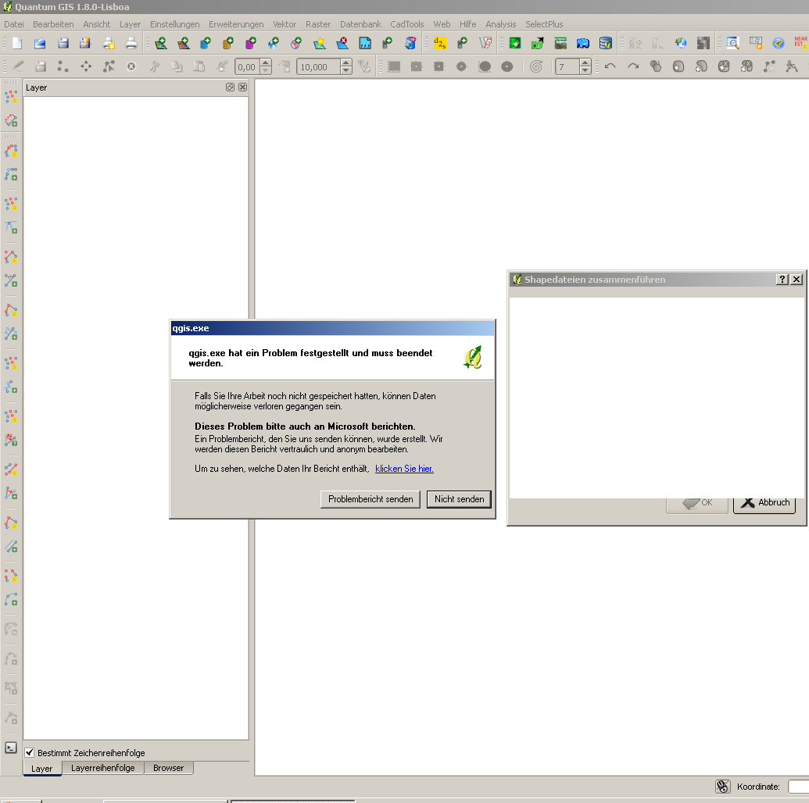Viewport: 809px width, 803px height.
Task: Click into the 0,00 value field
Action: pos(248,67)
